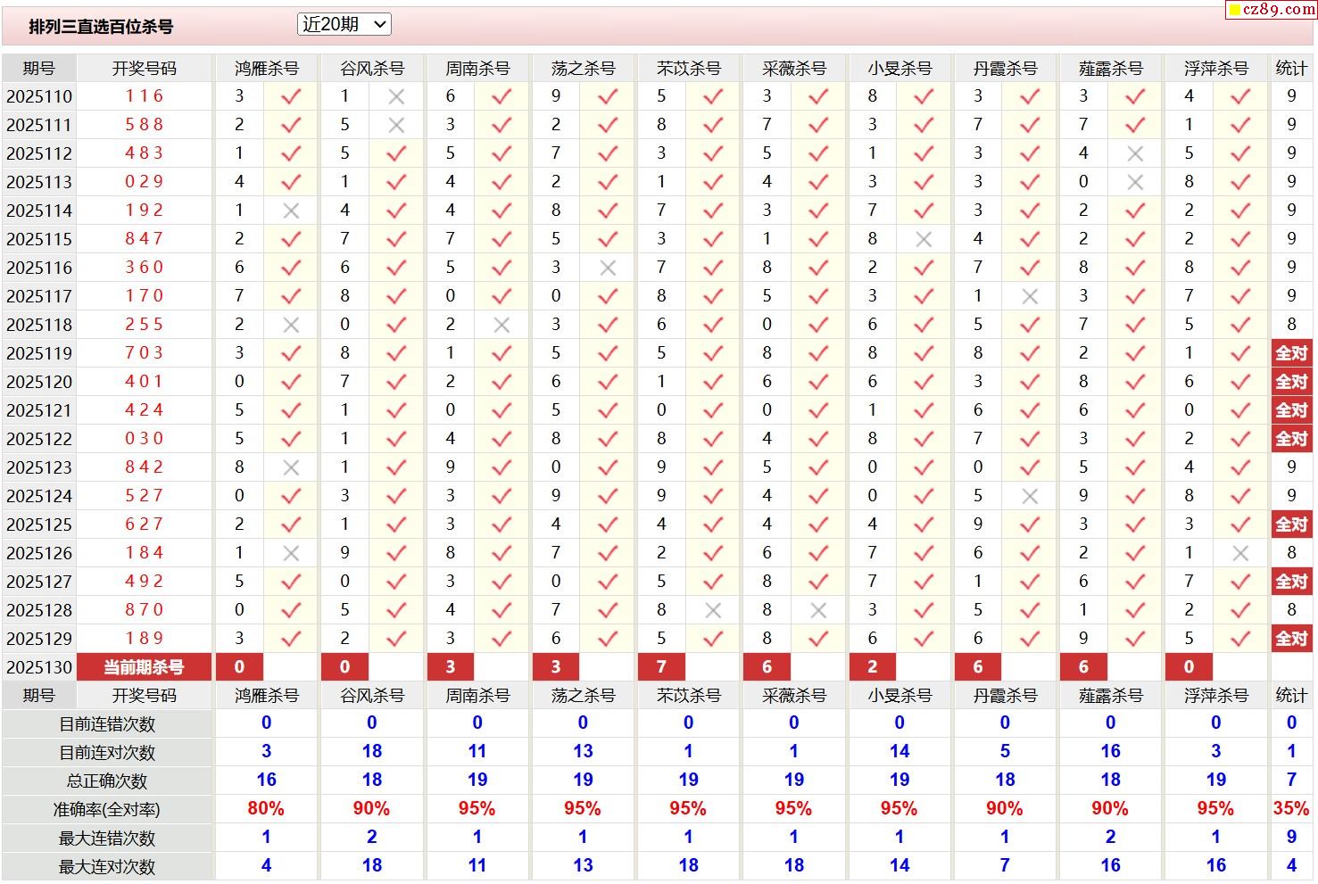Click the X mark for 小旻杀号 in row 2025115

[924, 239]
